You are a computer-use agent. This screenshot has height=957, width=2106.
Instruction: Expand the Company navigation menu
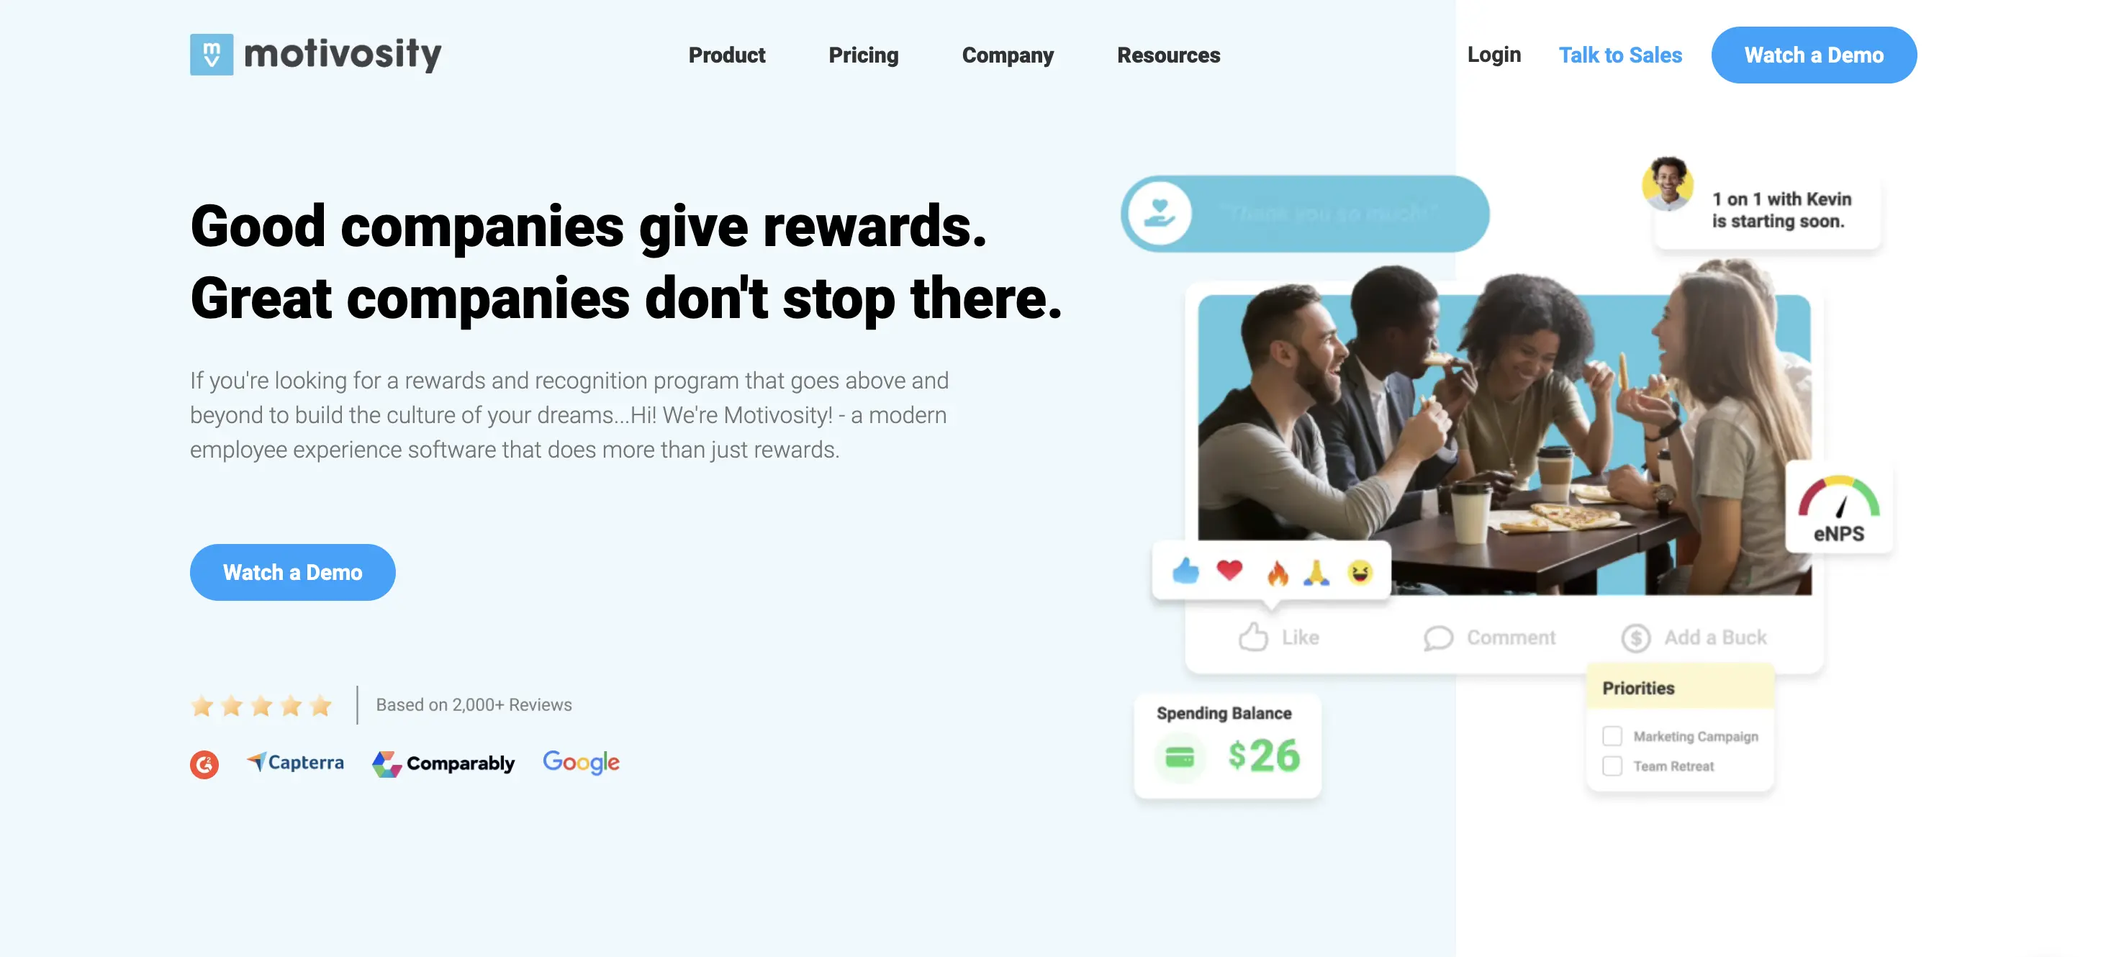[1008, 54]
